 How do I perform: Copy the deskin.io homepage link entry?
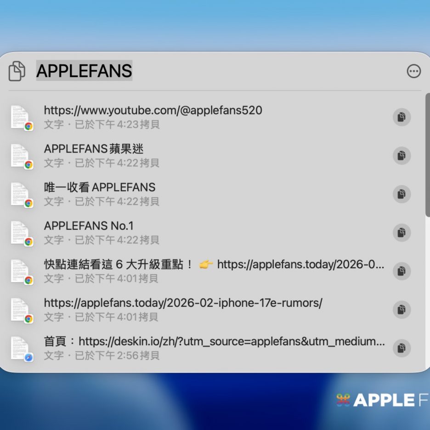402,348
